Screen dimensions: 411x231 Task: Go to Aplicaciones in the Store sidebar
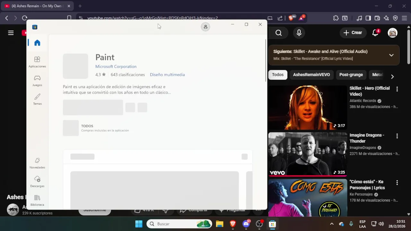pos(37,62)
